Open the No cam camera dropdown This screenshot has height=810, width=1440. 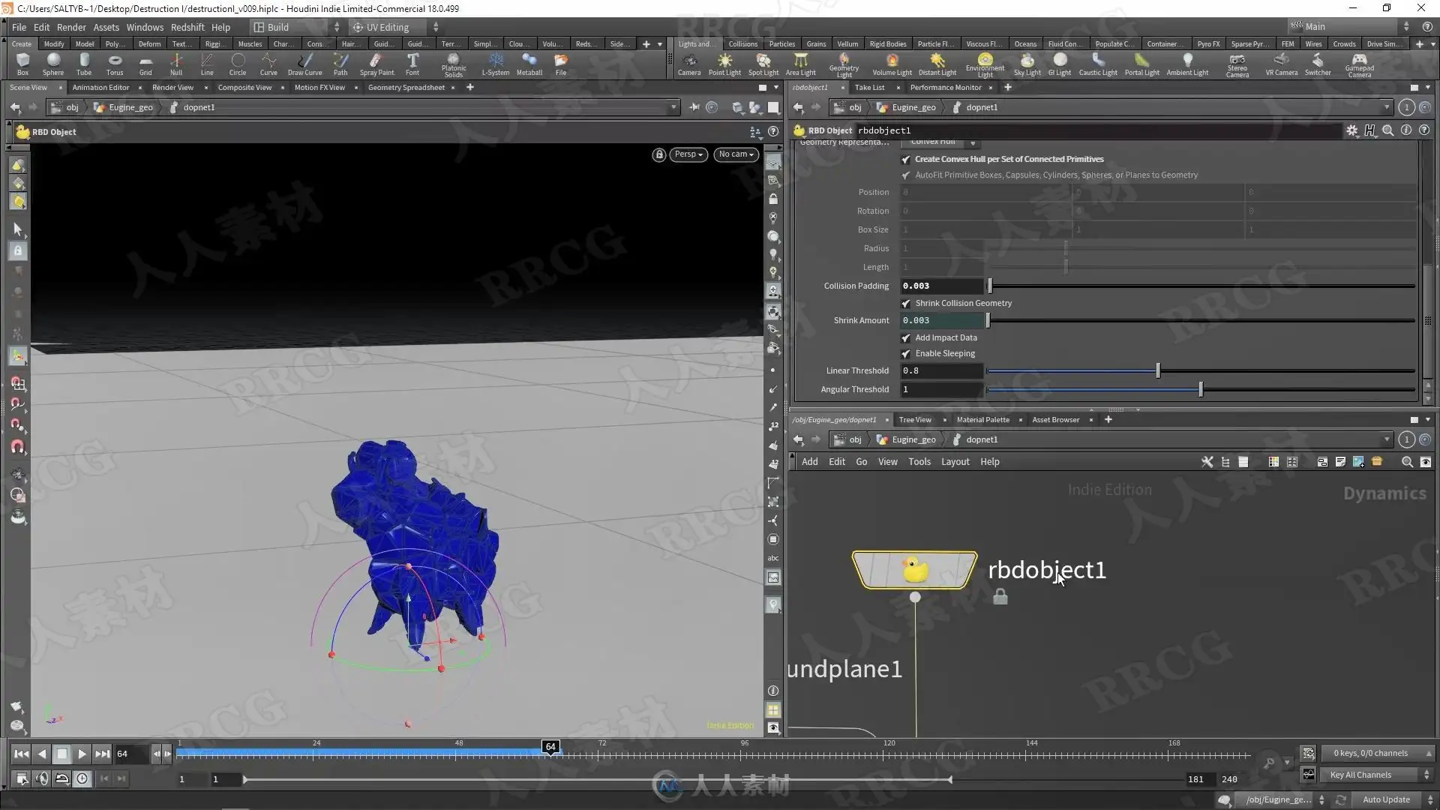pyautogui.click(x=736, y=154)
